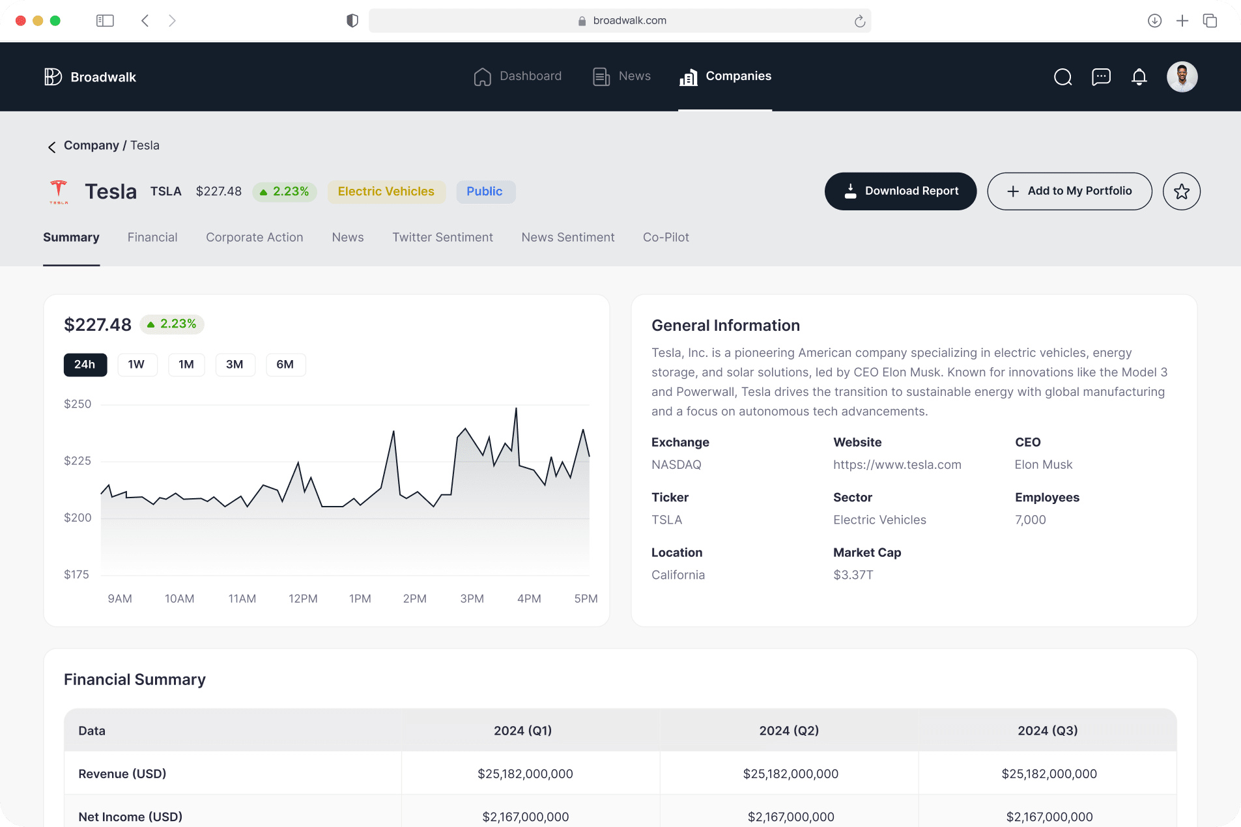
Task: Open search with the magnifier icon
Action: click(x=1063, y=77)
